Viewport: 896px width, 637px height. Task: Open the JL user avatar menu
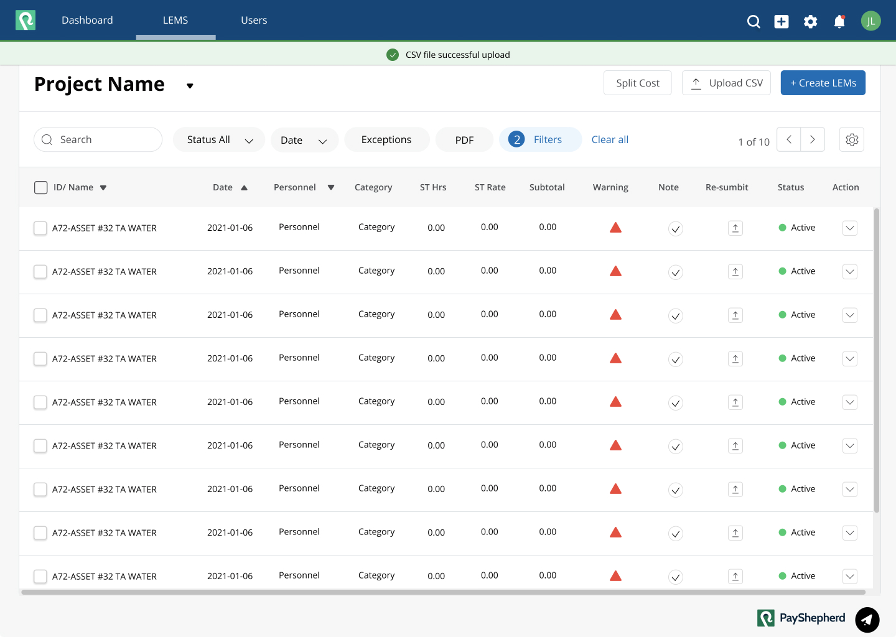871,21
